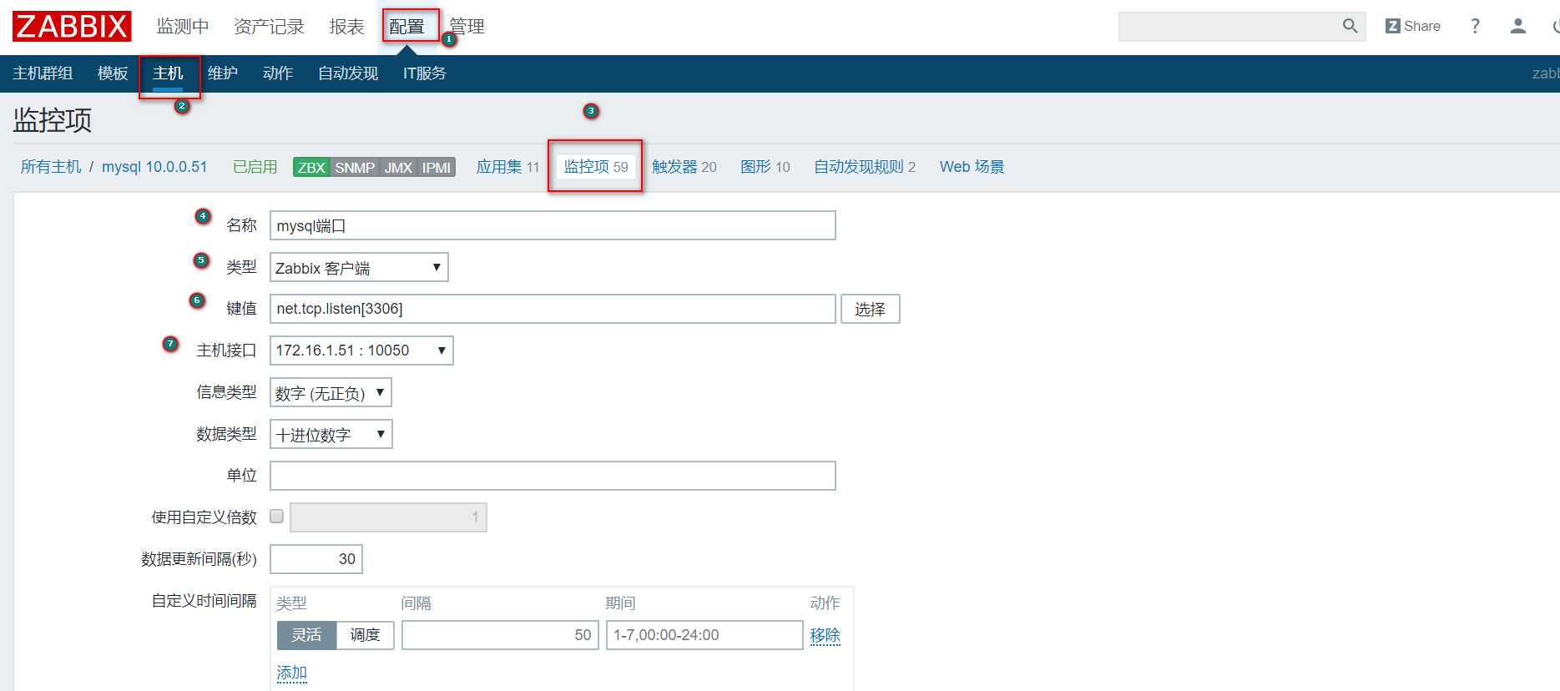The width and height of the screenshot is (1560, 691).
Task: Open the 监控项 59 tab
Action: pos(596,167)
